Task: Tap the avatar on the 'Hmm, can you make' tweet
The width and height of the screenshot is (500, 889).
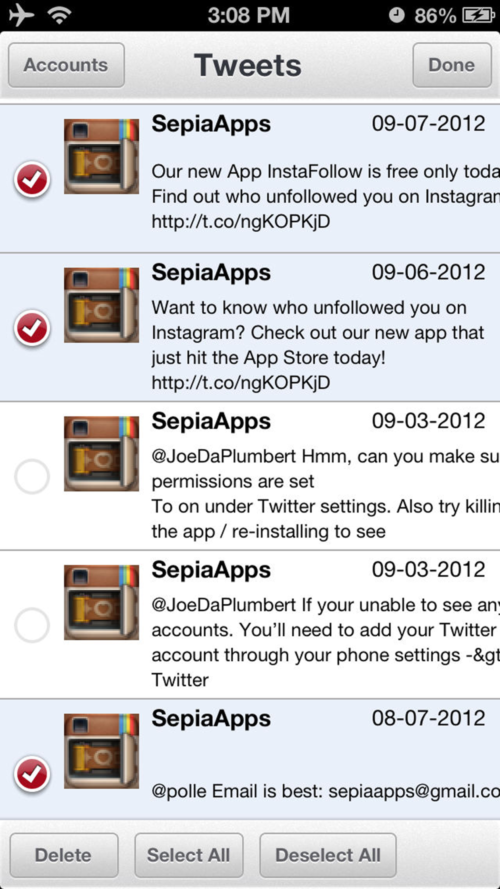Action: point(101,453)
